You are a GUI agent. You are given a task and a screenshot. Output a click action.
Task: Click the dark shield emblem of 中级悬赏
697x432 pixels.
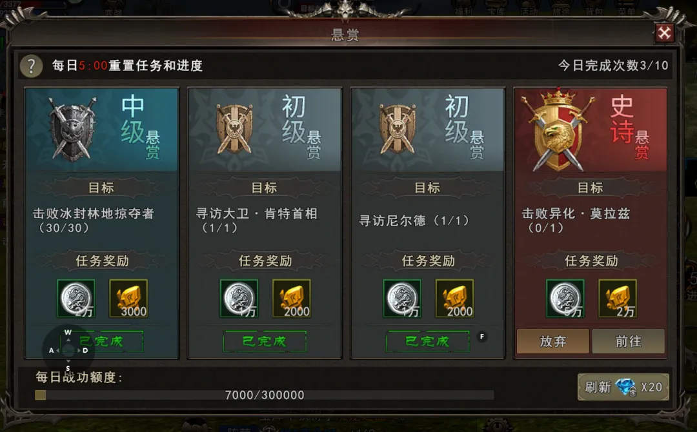pyautogui.click(x=72, y=130)
